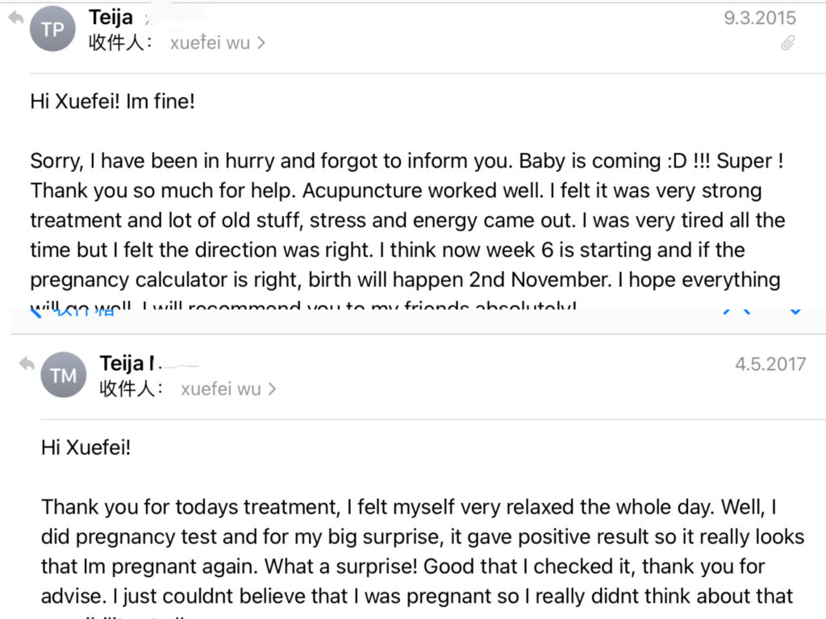Click the 收件人 label in the first email
The height and width of the screenshot is (619, 826).
[x=121, y=44]
